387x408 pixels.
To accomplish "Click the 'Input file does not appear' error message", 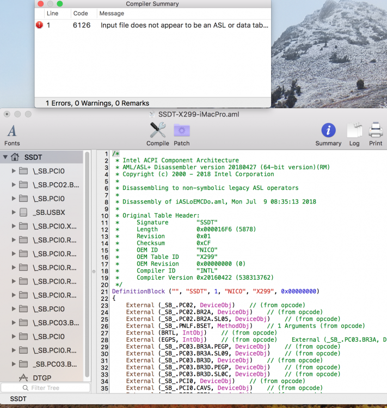I will click(184, 25).
